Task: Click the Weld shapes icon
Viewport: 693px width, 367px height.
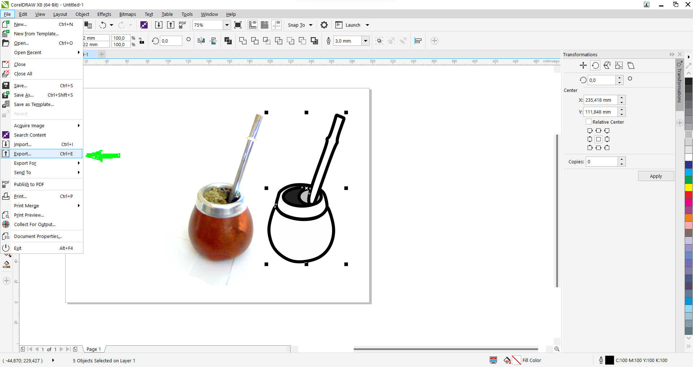Action: click(x=243, y=41)
